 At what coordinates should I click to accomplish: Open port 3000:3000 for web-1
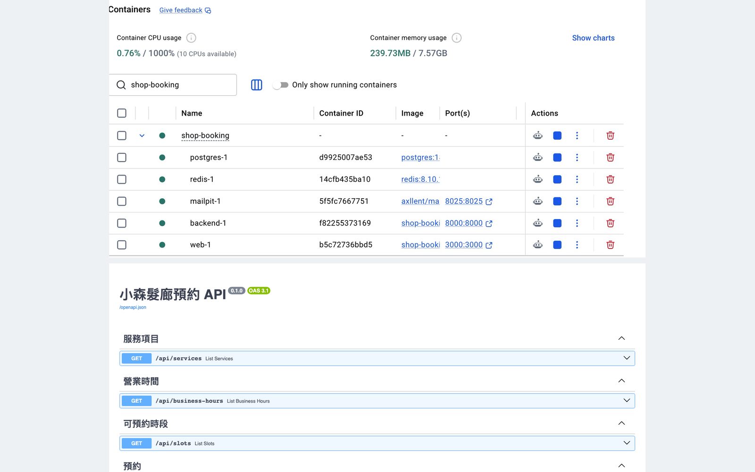coord(469,245)
